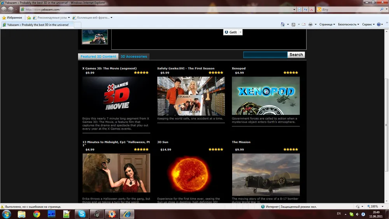Open the Xenopod title link
Viewport: 389px width, 219px height.
pos(238,68)
